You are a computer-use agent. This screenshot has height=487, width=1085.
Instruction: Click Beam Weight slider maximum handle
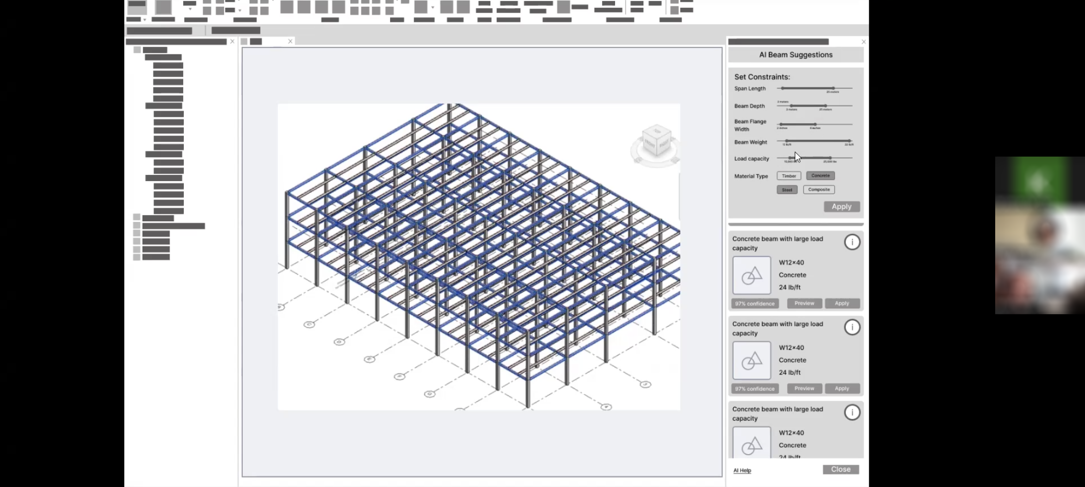click(x=850, y=141)
